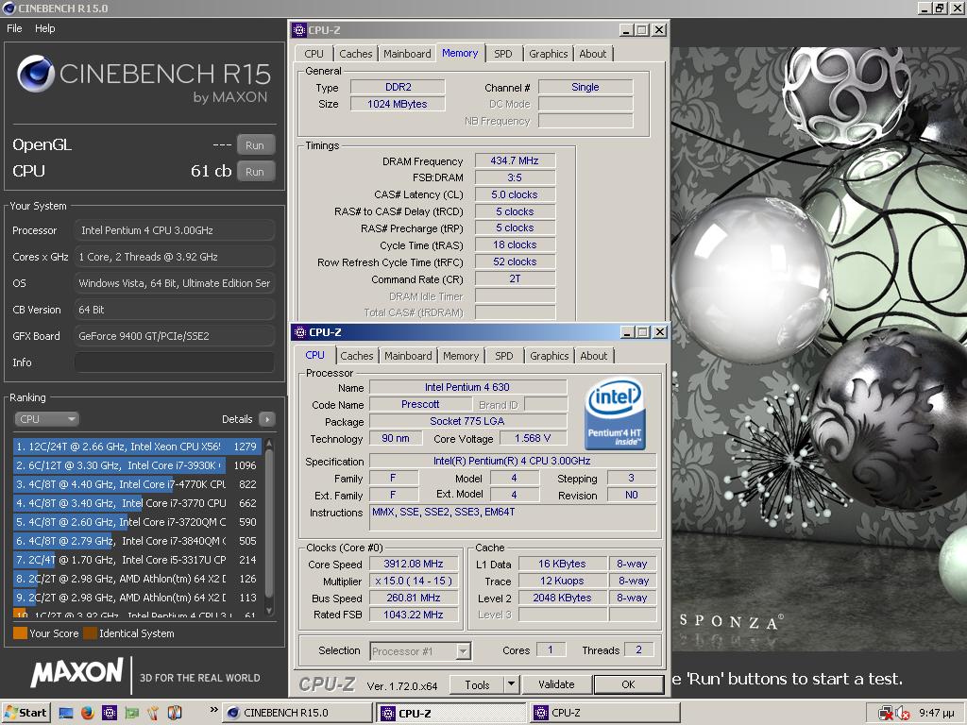Click the muted volume tray icon
Viewport: 967px width, 725px height.
tap(903, 714)
